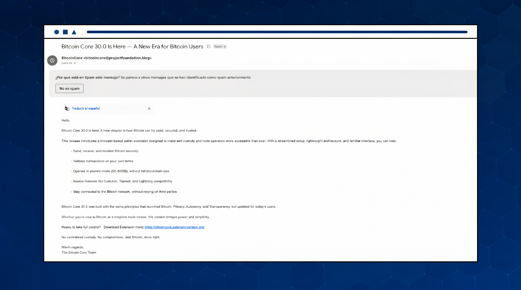Click the sender's profile avatar icon
This screenshot has width=521, height=290.
pyautogui.click(x=52, y=60)
